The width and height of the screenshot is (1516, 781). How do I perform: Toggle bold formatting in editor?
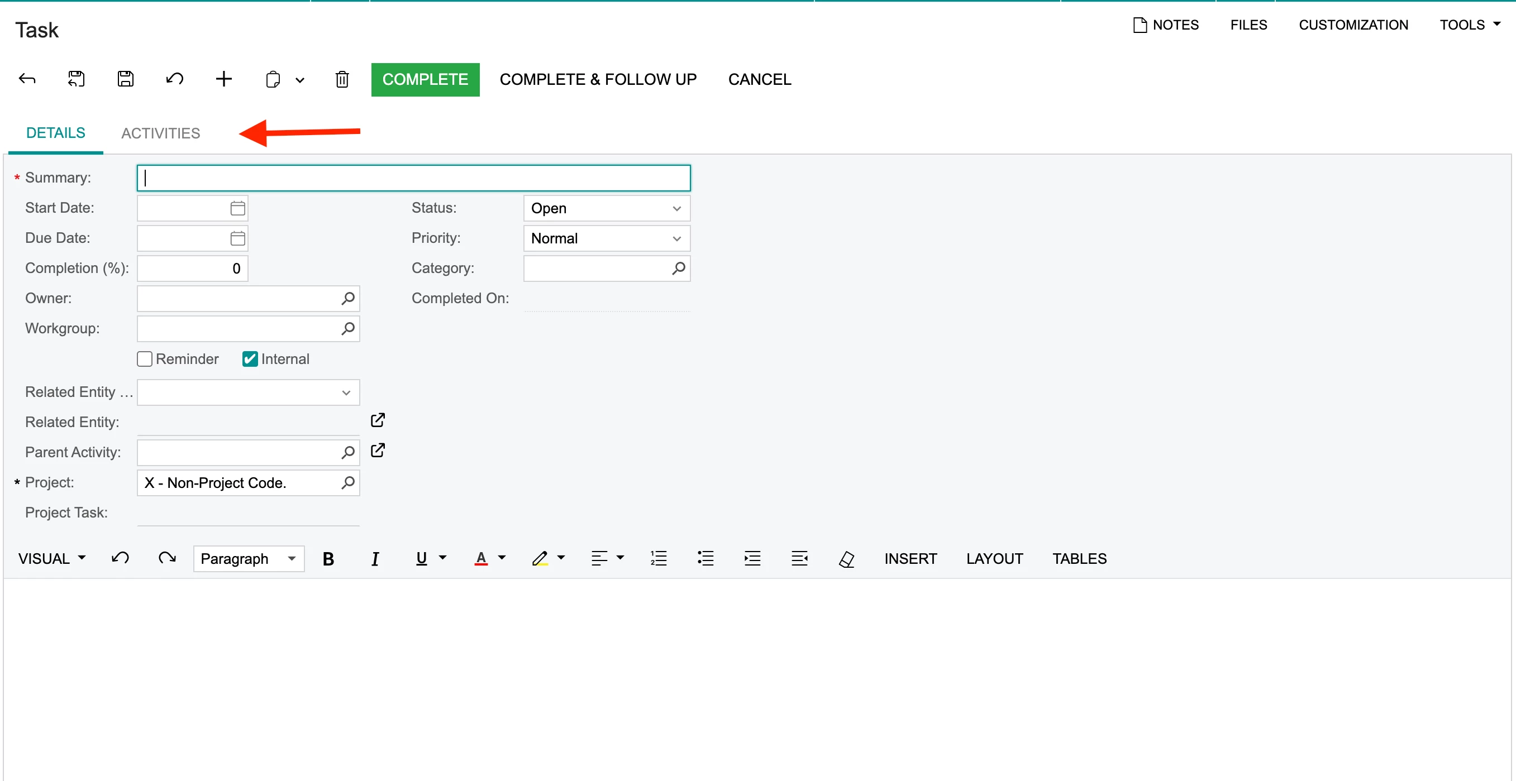[328, 559]
